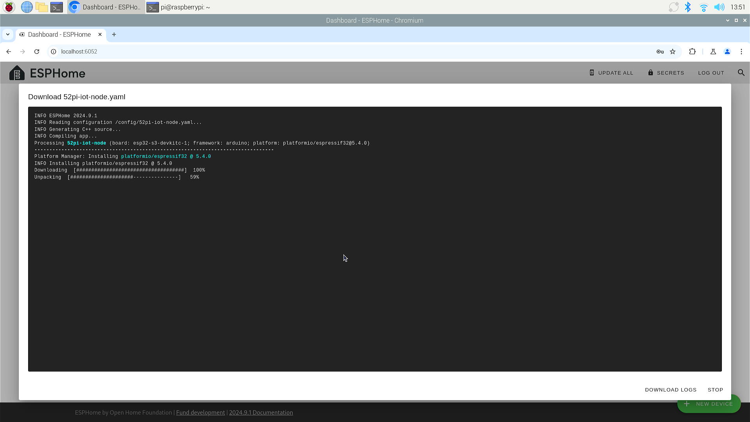Click the ESPHome dashboard home icon
This screenshot has height=422, width=750.
[x=17, y=73]
